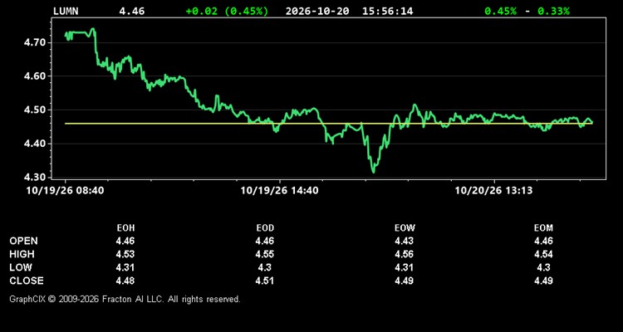Click the OPEN row label

(x=24, y=241)
